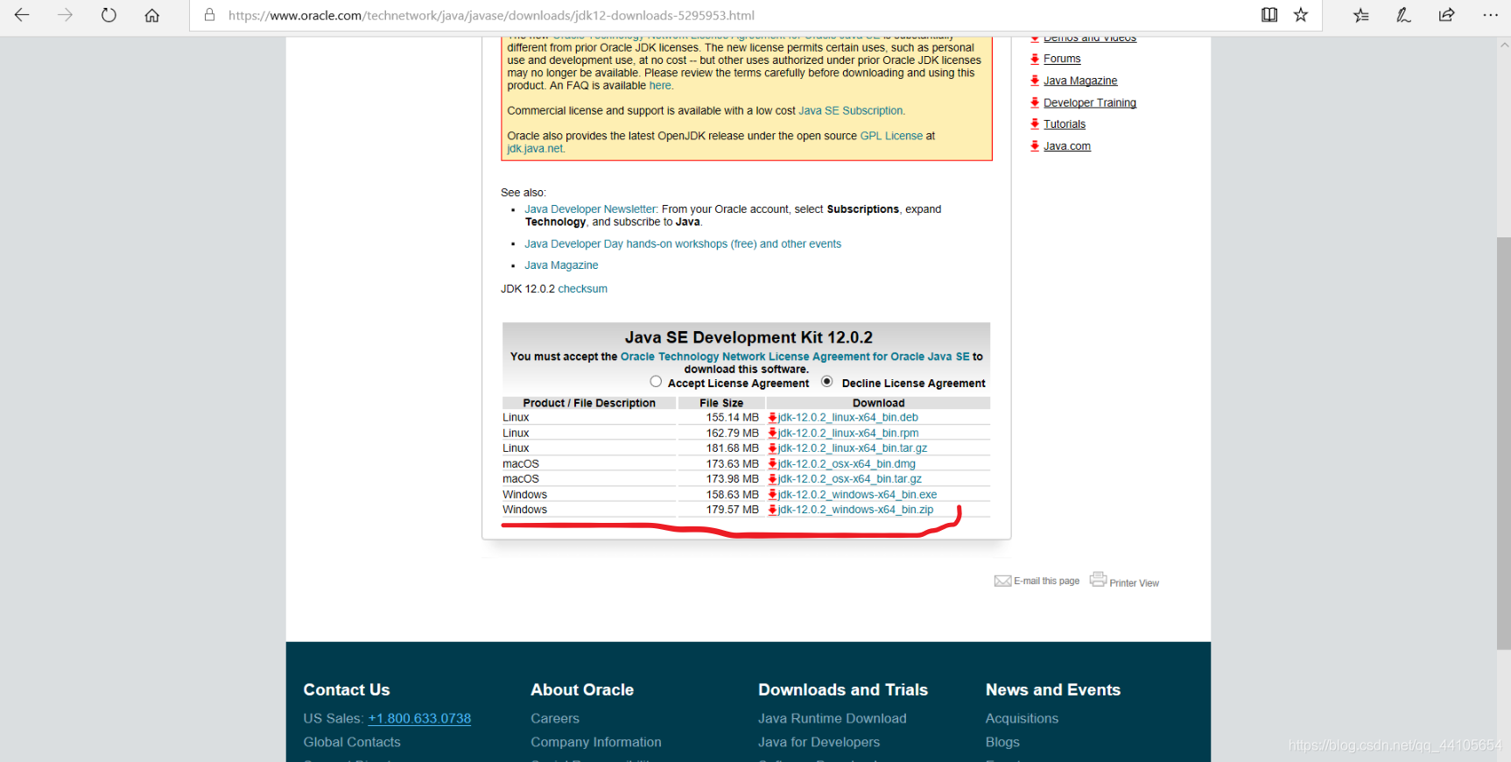1511x762 pixels.
Task: Open the FAQ 'here' link
Action: click(660, 86)
